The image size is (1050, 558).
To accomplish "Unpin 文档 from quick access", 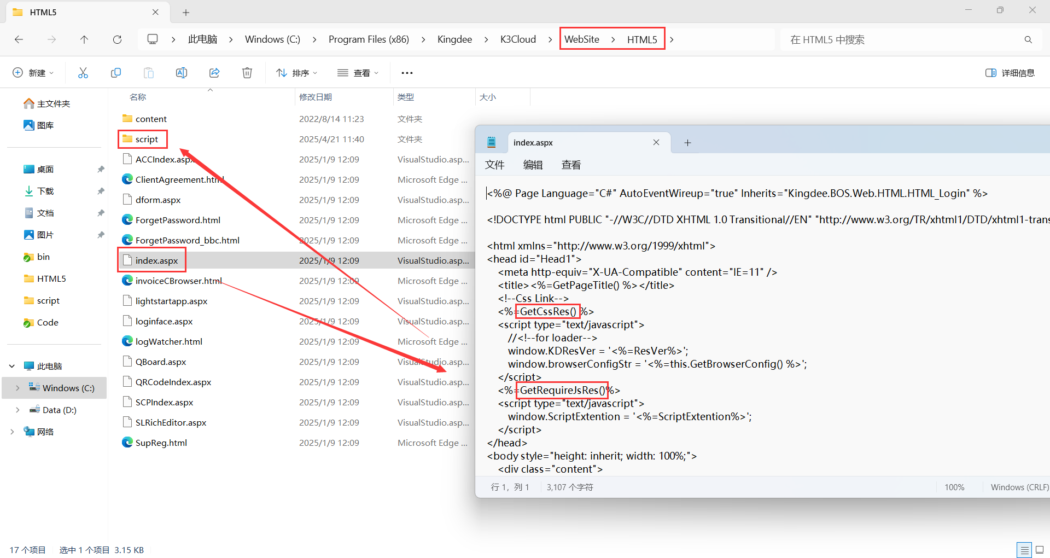I will pos(101,213).
